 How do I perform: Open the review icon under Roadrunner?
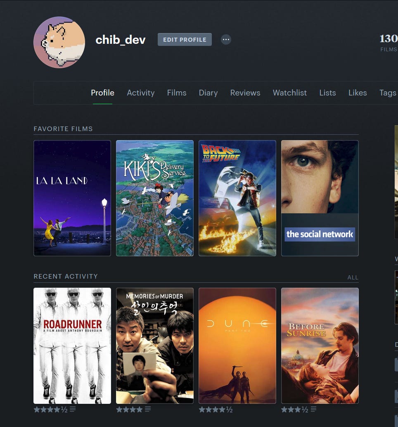coord(73,409)
